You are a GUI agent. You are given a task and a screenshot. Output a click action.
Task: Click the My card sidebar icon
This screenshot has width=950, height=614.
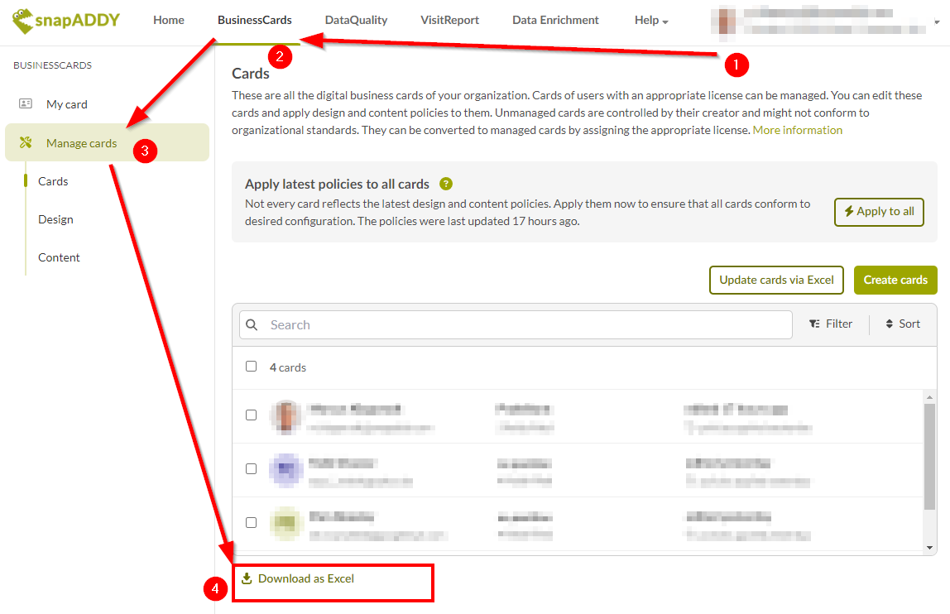pos(26,104)
